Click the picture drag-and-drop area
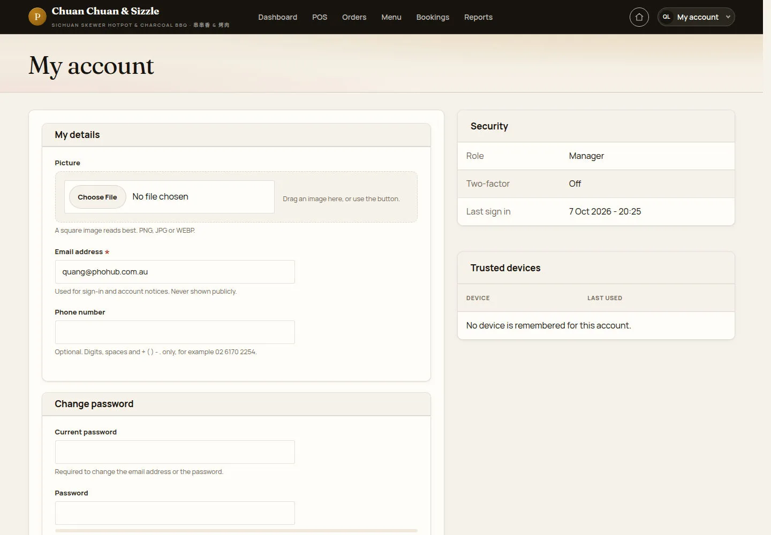 236,197
